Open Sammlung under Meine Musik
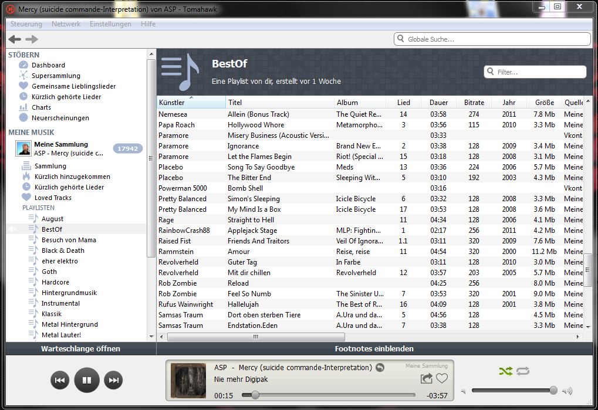This screenshot has height=410, width=598. (x=50, y=166)
